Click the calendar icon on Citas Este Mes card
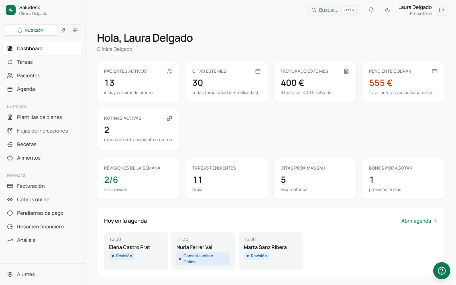This screenshot has height=285, width=456. (x=258, y=71)
